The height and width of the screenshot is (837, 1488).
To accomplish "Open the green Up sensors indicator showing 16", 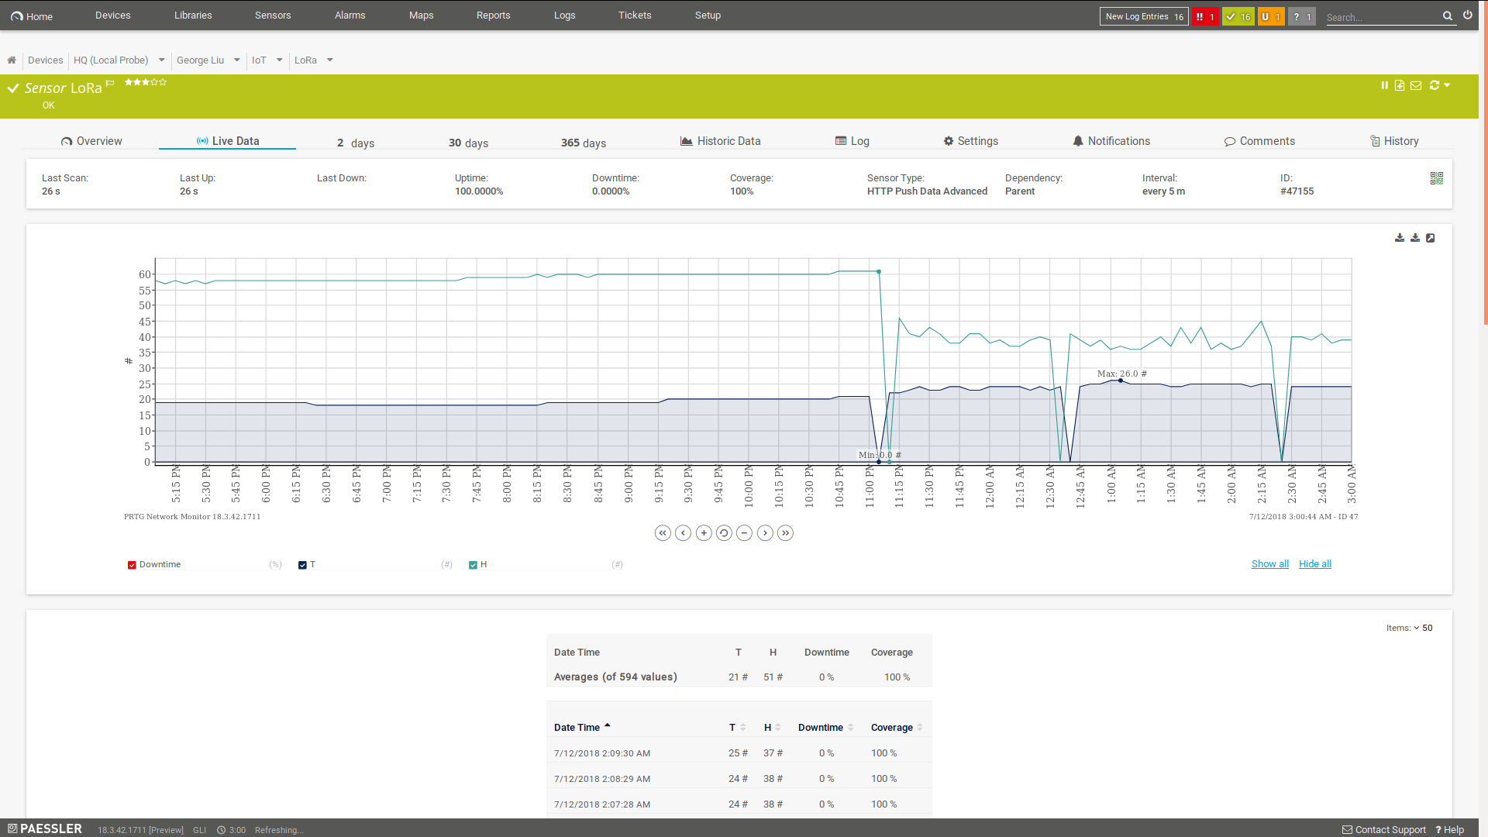I will coord(1238,16).
